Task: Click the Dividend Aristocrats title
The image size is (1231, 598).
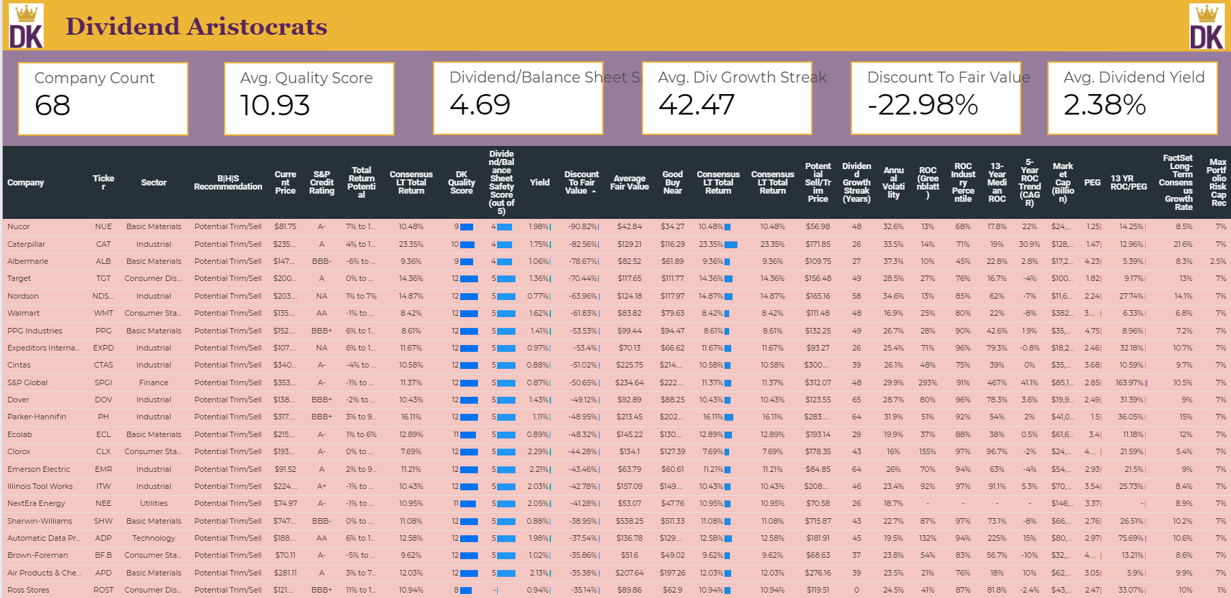Action: pyautogui.click(x=196, y=27)
